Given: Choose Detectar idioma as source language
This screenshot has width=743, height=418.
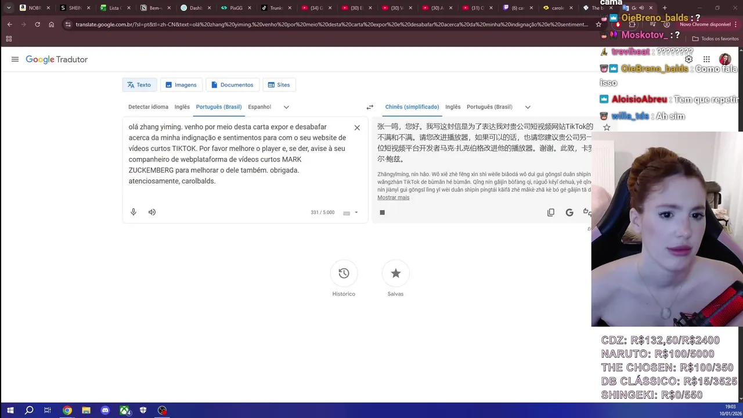Looking at the screenshot, I should tap(148, 107).
